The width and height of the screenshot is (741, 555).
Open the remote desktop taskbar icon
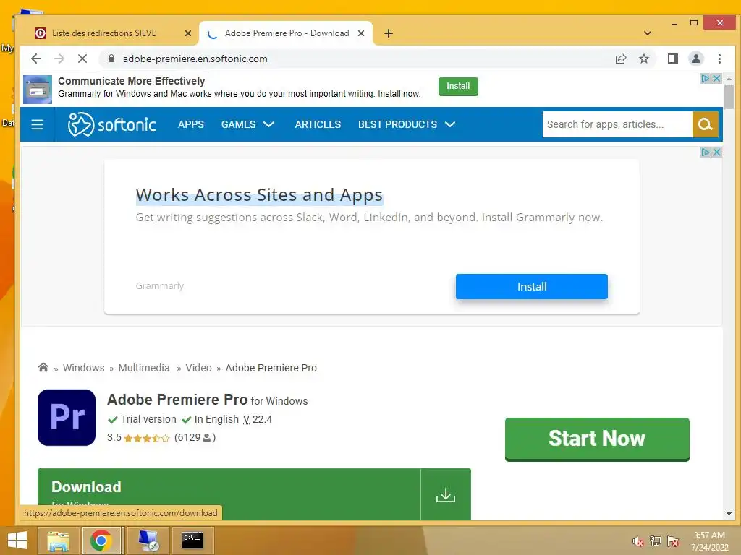(x=148, y=541)
